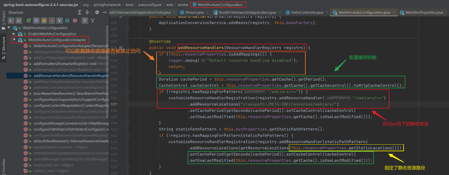This screenshot has height=175, width=449.
Task: Collapse the WebMvcAutoConfiguration root node
Action: (9, 28)
